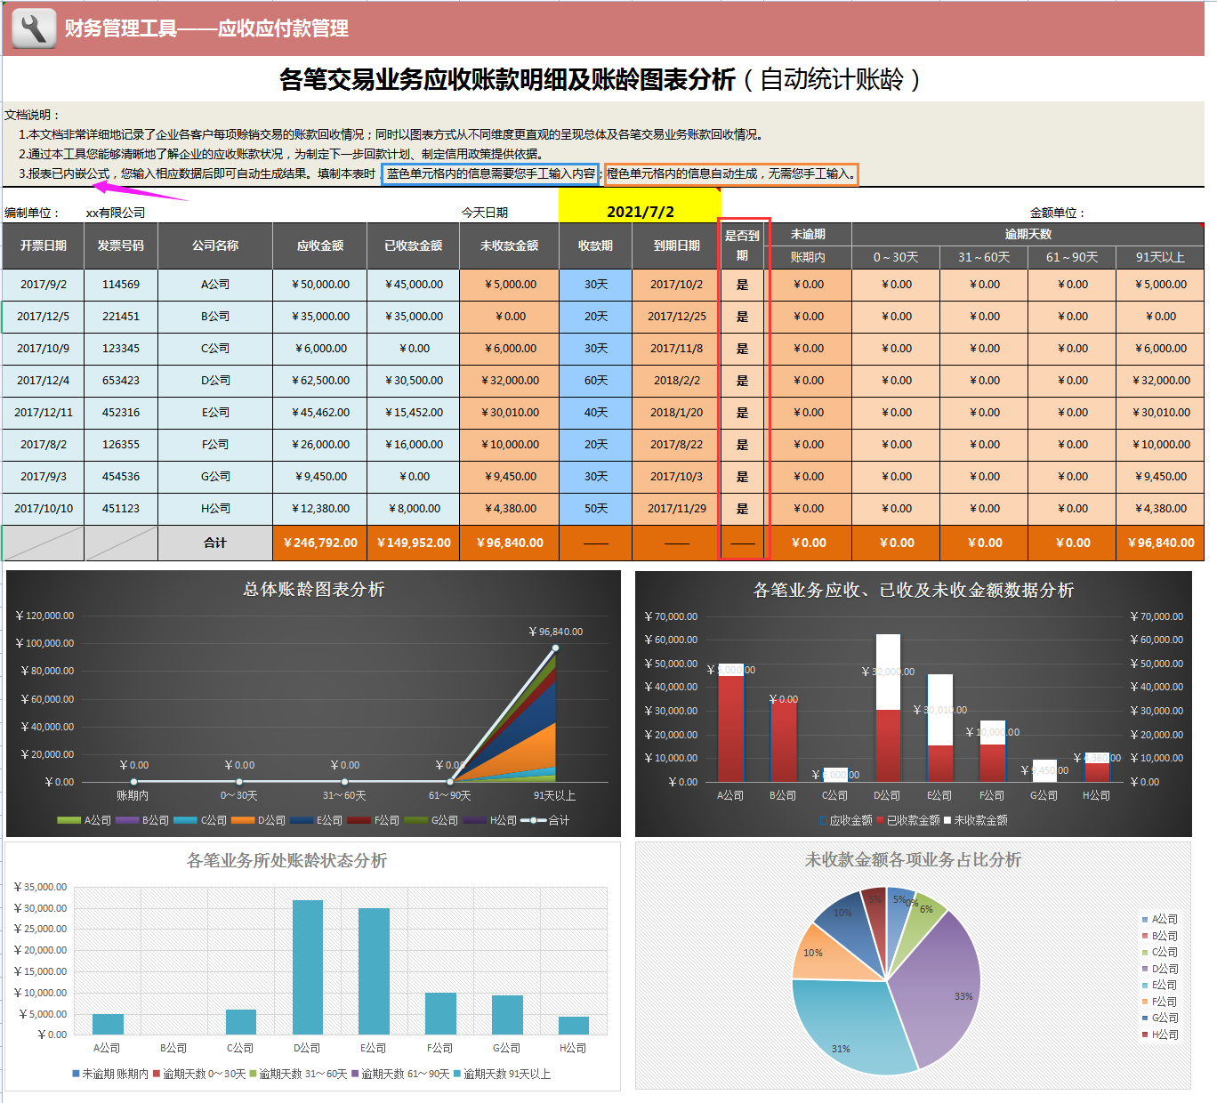
Task: Click the 未收款金额各项业务占比分析 chart title
Action: 913,860
